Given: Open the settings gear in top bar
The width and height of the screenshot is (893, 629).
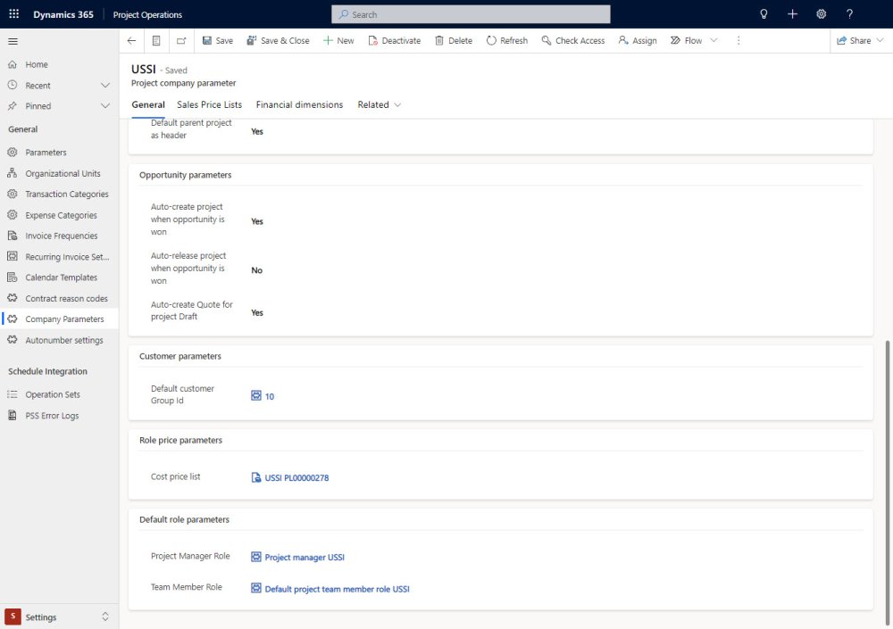Looking at the screenshot, I should click(x=821, y=14).
